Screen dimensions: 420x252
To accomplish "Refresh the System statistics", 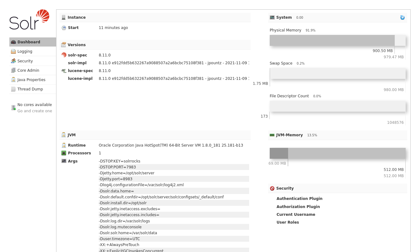I will click(x=403, y=17).
